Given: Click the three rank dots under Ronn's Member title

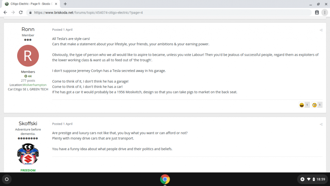Looking at the screenshot, I should [x=28, y=40].
